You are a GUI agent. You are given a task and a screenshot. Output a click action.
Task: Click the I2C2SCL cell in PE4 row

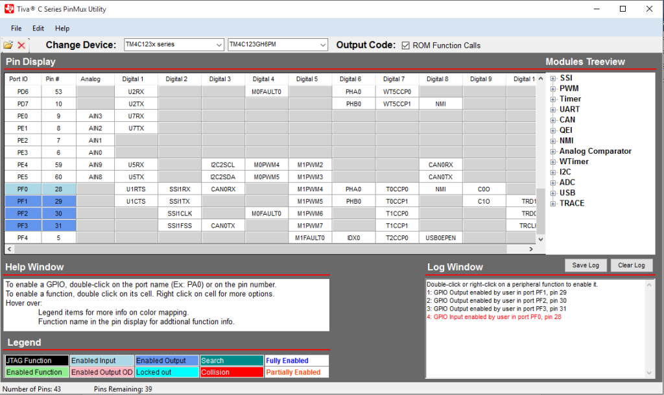pos(223,165)
